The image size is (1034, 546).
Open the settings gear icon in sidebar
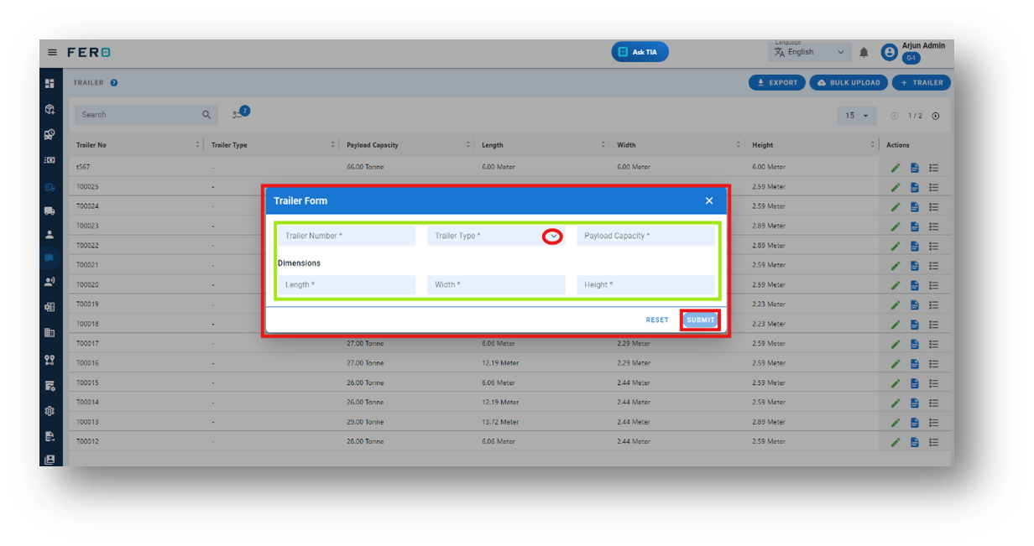tap(50, 411)
